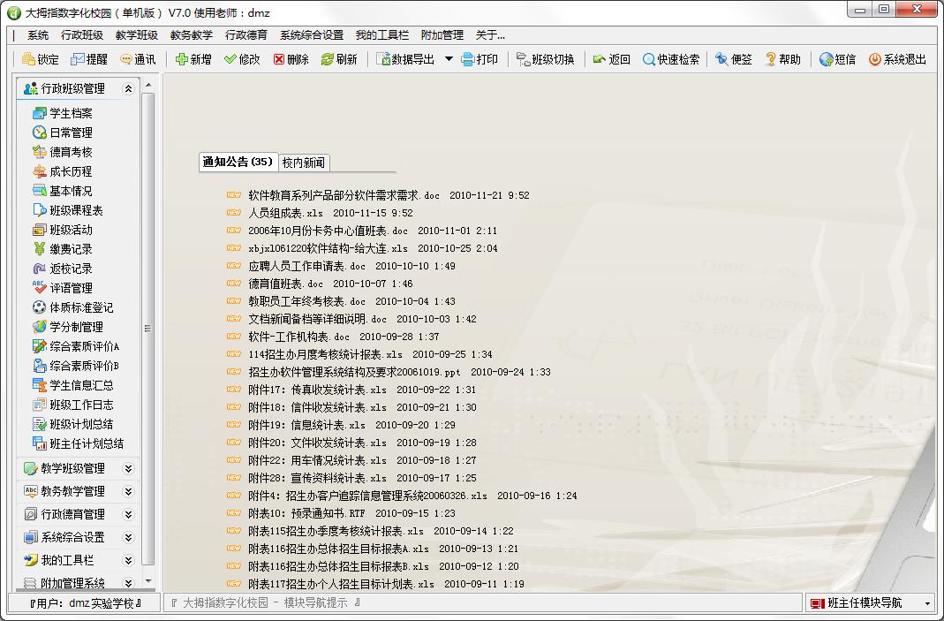The width and height of the screenshot is (944, 621).
Task: Open 成长历程 in the sidebar
Action: 63,171
